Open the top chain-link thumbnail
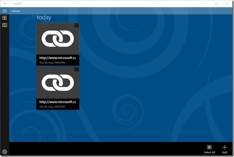 point(58,39)
